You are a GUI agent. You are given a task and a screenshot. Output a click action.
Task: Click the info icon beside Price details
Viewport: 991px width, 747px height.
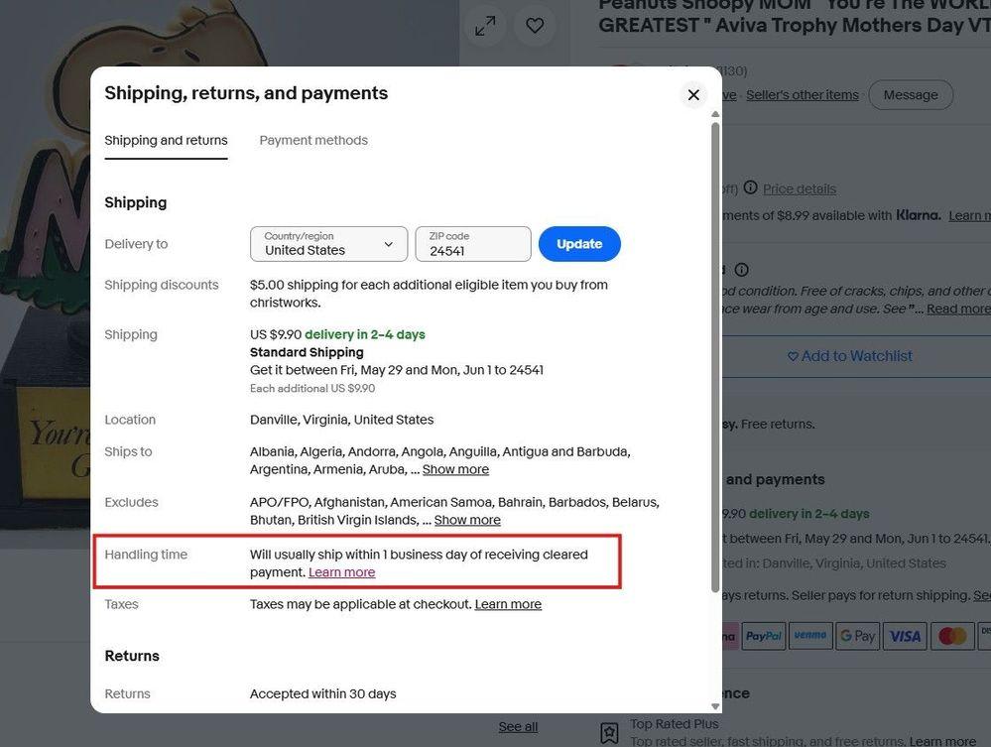point(750,187)
